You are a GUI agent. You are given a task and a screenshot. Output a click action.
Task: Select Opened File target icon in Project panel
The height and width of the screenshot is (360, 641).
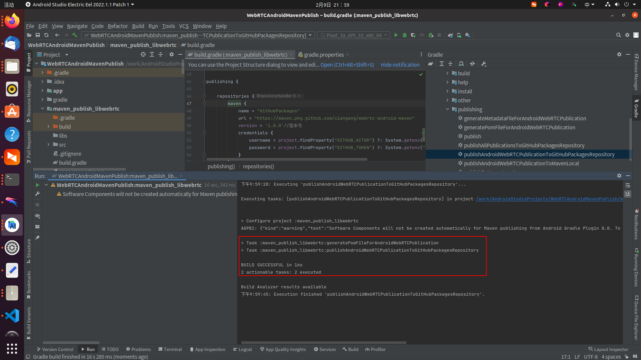click(x=143, y=54)
